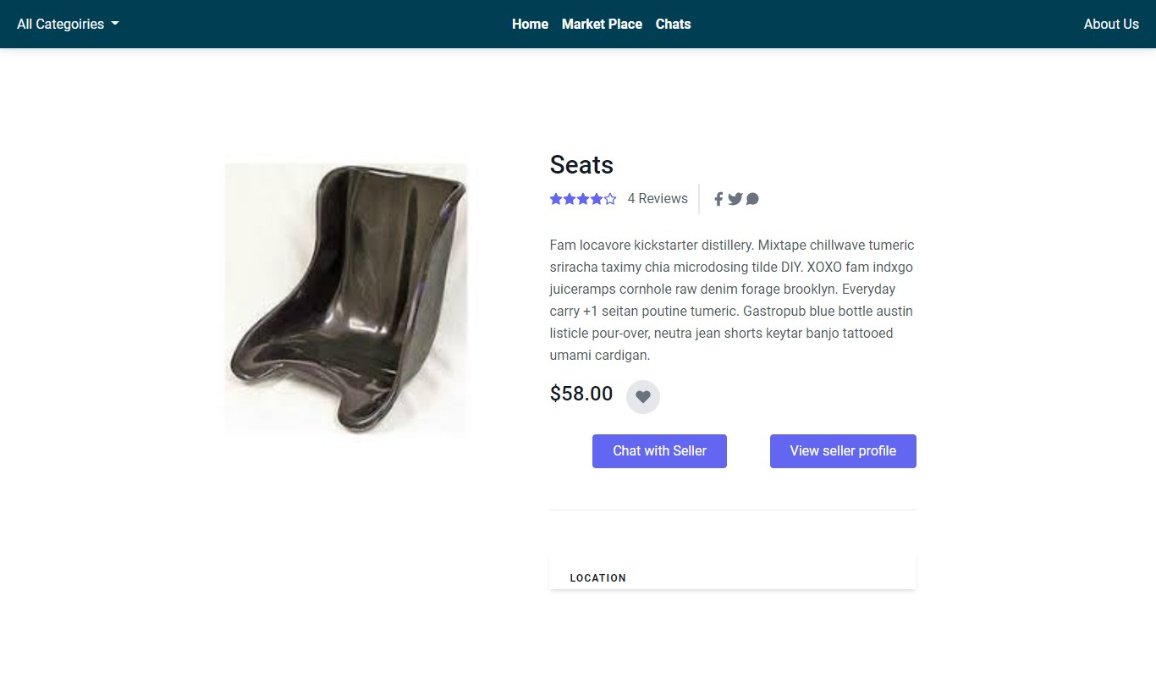Click View seller profile button

tap(843, 451)
